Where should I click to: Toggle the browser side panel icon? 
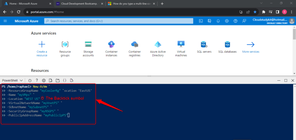click(x=277, y=12)
